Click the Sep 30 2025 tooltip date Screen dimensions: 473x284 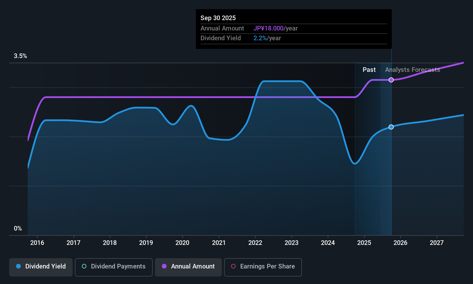[218, 18]
